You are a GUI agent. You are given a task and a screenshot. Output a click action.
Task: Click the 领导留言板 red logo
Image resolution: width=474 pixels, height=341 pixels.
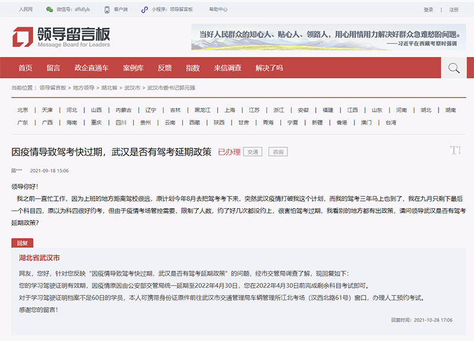[23, 37]
